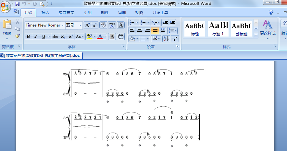
Task: Open the Times New Roman font dropdown
Action: click(63, 25)
